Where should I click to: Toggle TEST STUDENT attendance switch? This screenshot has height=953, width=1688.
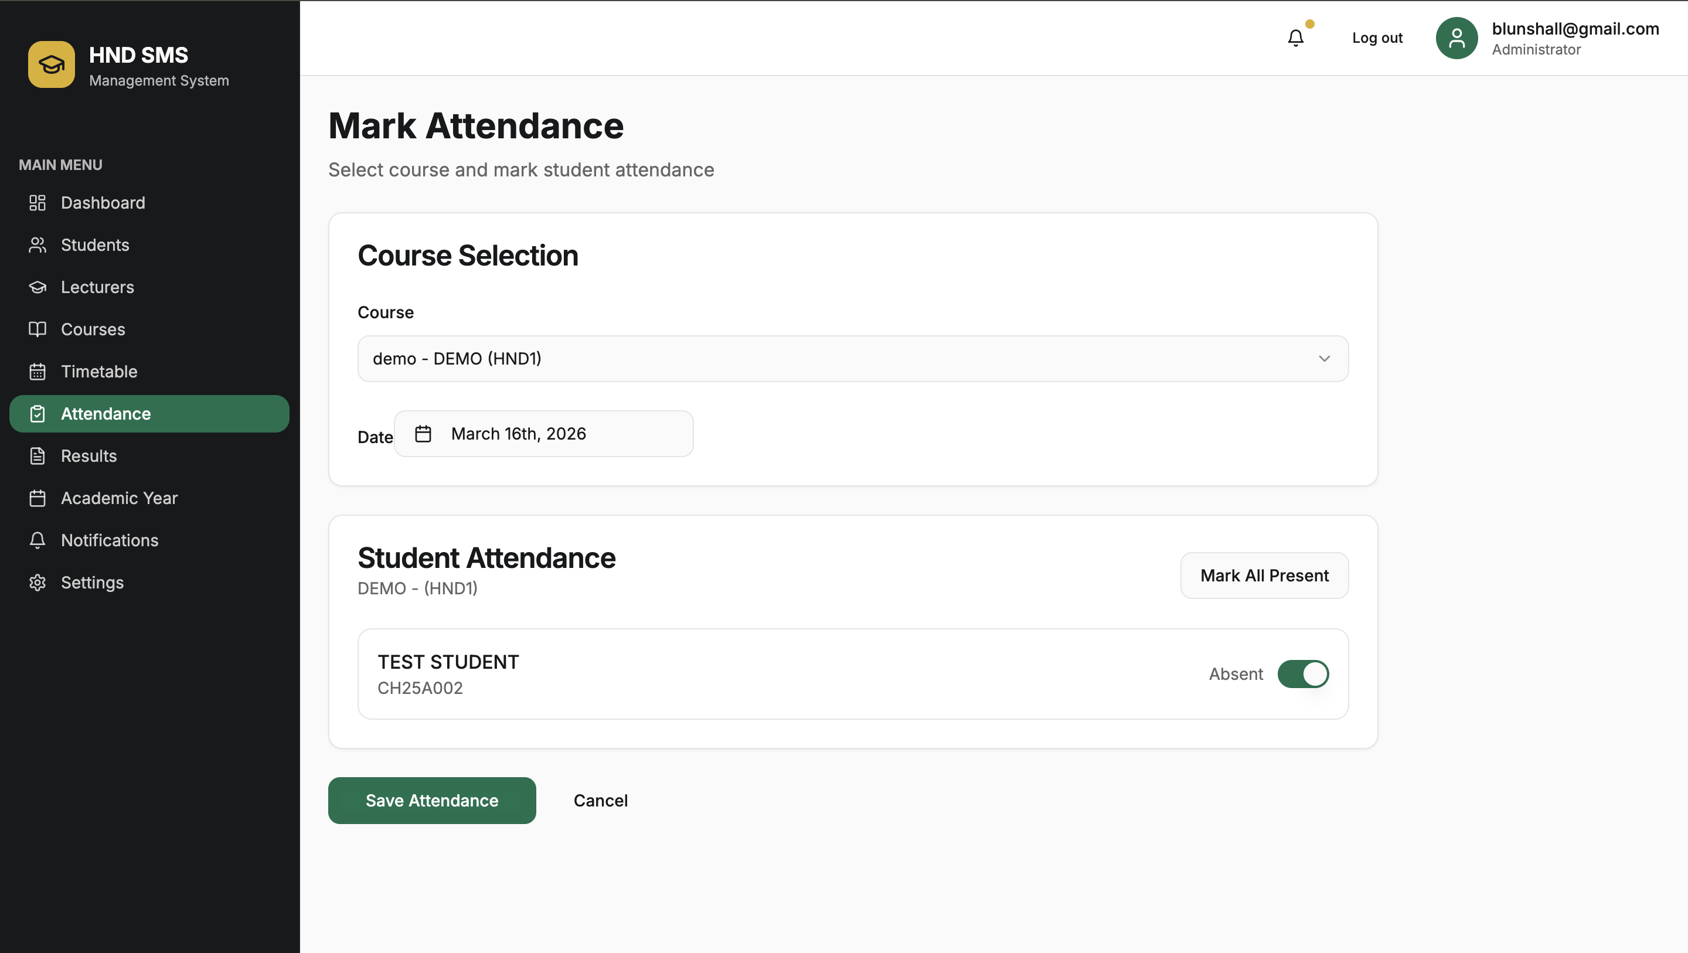[x=1303, y=674]
